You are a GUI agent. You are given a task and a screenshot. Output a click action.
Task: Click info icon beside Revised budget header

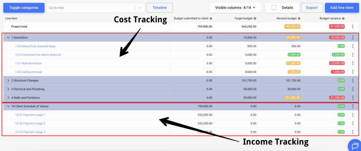click(x=299, y=18)
